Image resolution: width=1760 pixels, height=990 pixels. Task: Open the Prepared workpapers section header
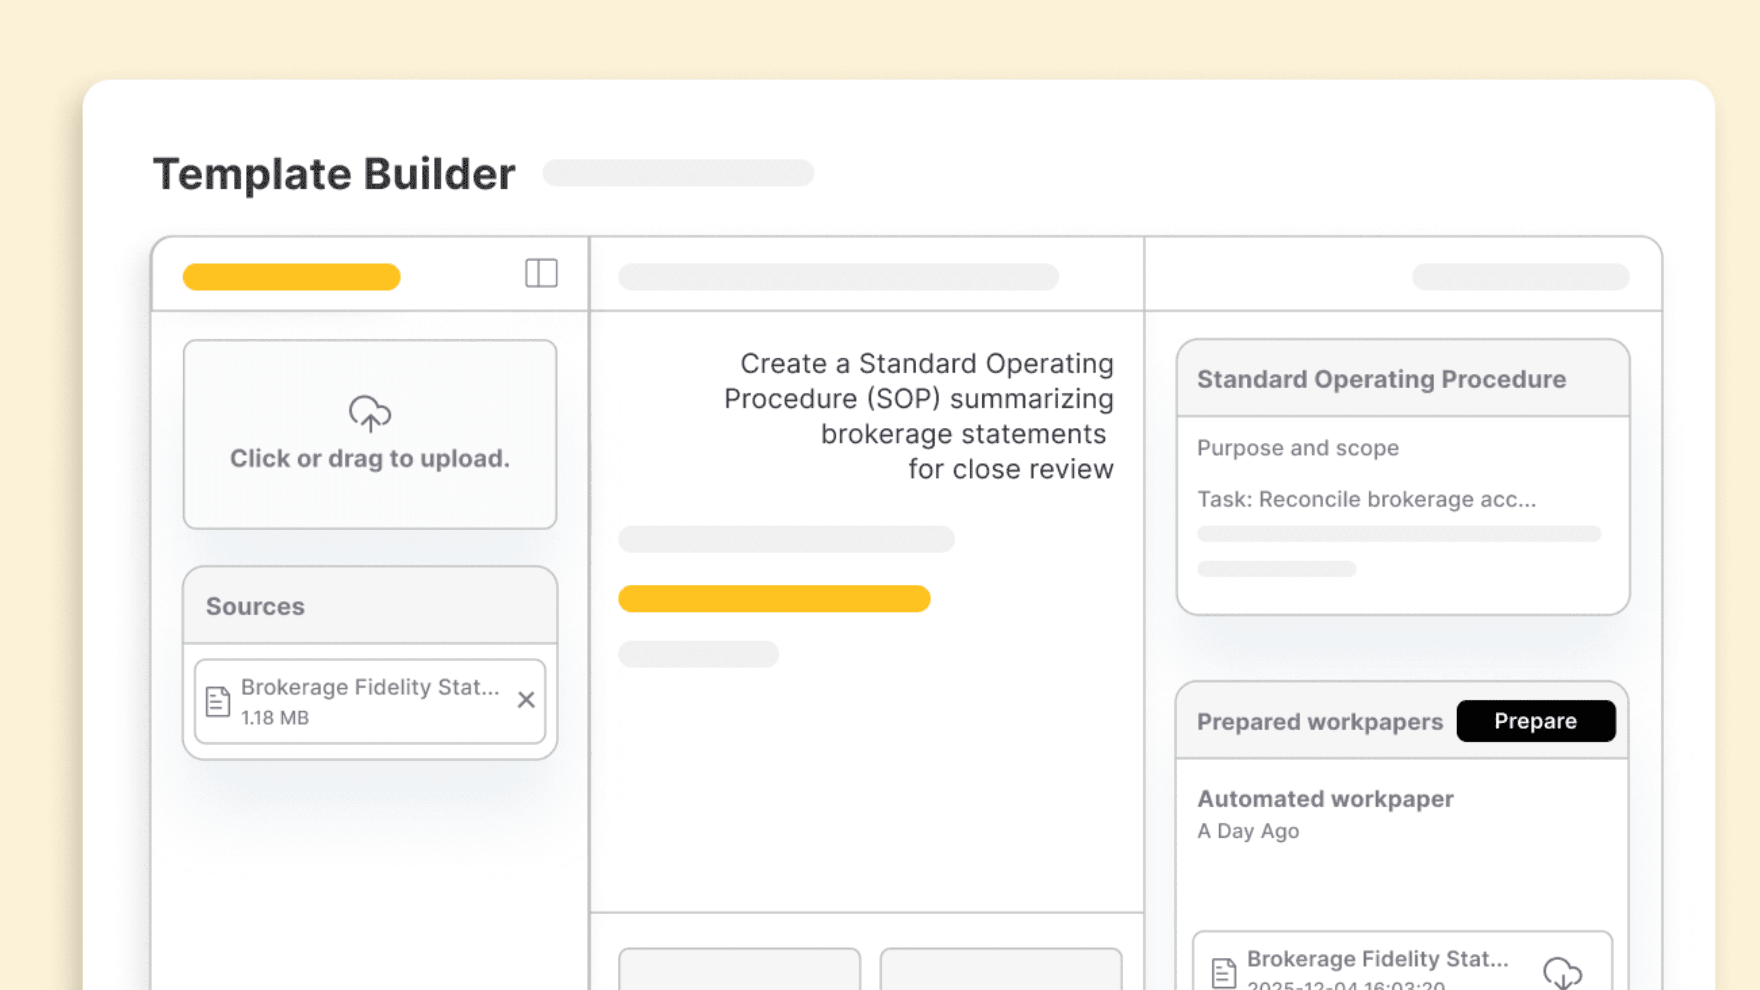[1319, 722]
